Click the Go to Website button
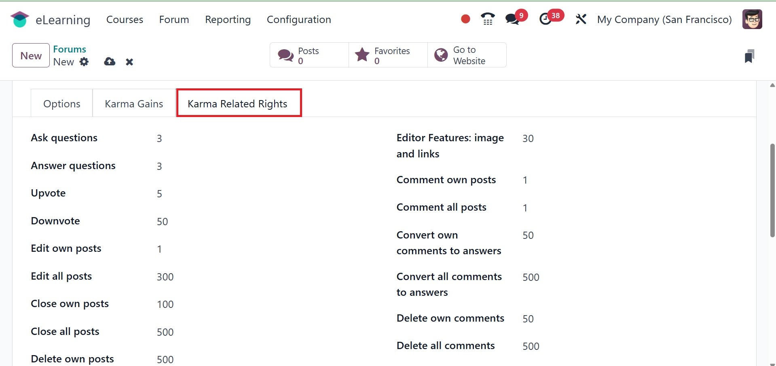The width and height of the screenshot is (776, 366). [x=467, y=55]
